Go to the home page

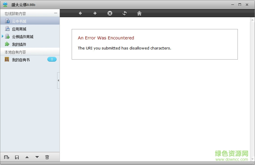pyautogui.click(x=139, y=13)
